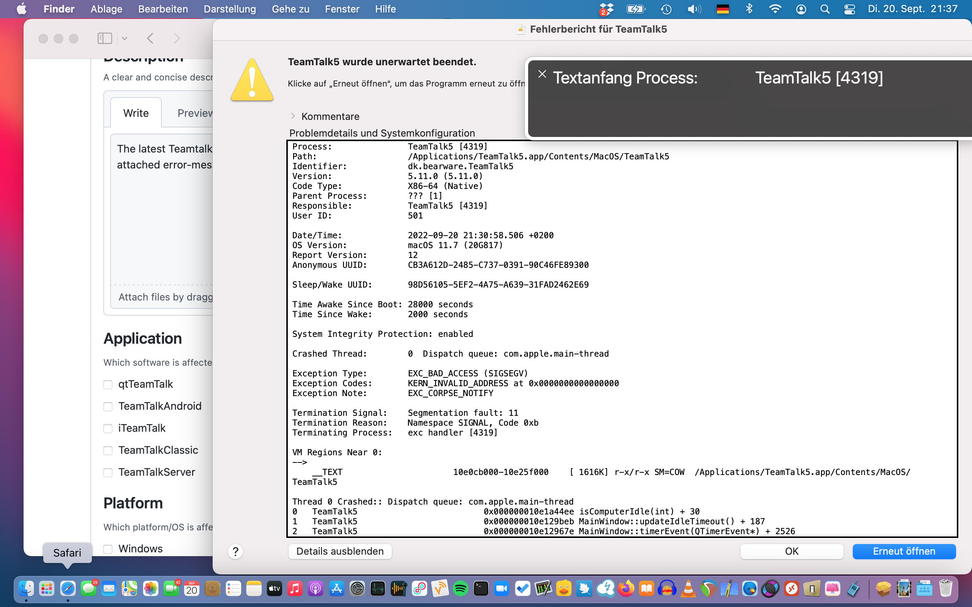
Task: Open Messages app in the Dock
Action: (88, 589)
